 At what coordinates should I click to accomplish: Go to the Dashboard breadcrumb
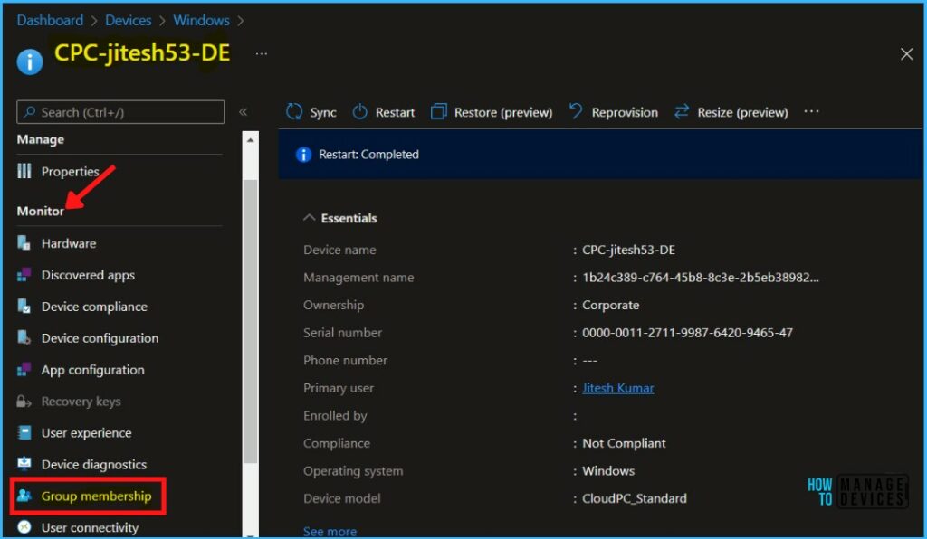tap(51, 20)
